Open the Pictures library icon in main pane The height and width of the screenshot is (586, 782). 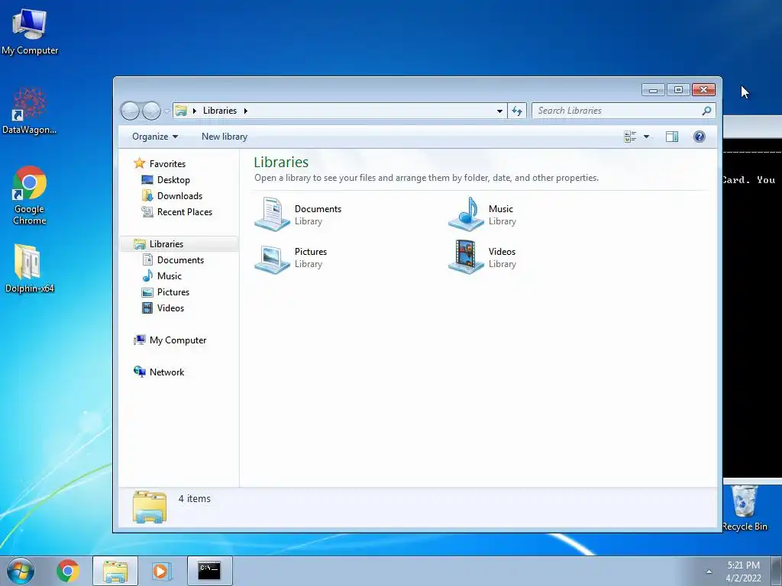[x=273, y=258]
